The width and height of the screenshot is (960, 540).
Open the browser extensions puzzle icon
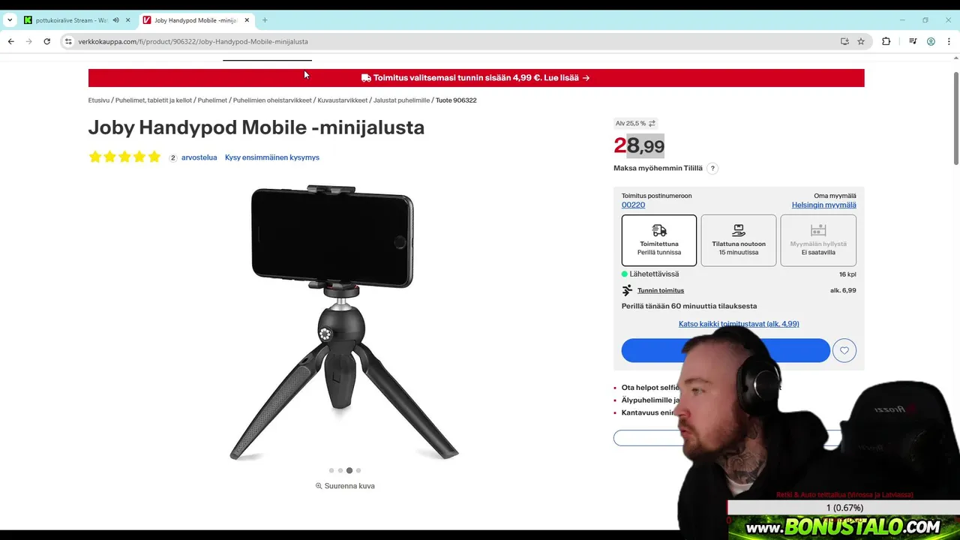pyautogui.click(x=886, y=41)
